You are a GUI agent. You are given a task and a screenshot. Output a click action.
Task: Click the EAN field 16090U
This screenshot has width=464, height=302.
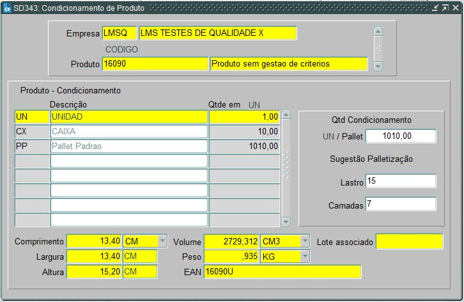(282, 271)
